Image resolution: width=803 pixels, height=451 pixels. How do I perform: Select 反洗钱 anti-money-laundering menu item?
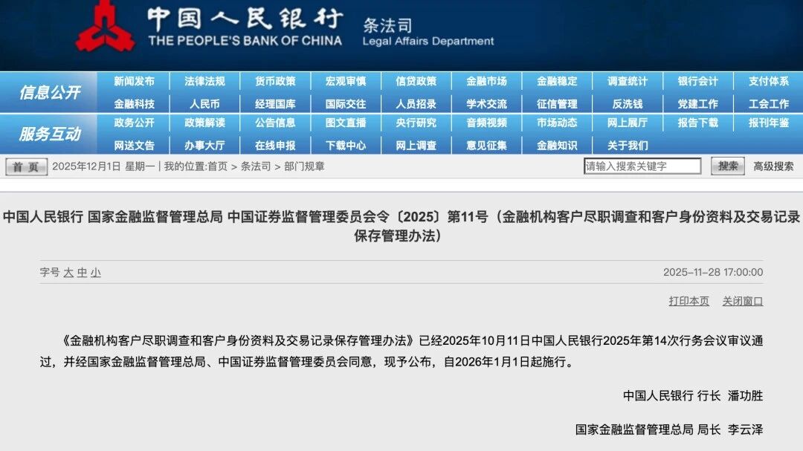pos(628,104)
